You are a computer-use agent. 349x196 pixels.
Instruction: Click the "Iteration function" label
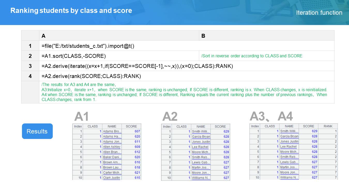[x=319, y=13]
